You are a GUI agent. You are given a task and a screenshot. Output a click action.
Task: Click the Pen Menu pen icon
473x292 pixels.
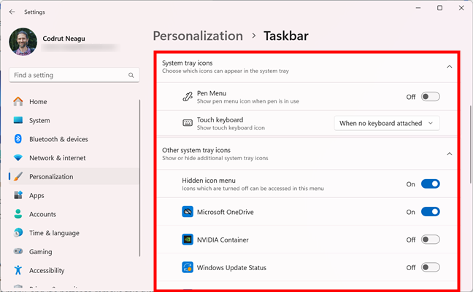[188, 97]
